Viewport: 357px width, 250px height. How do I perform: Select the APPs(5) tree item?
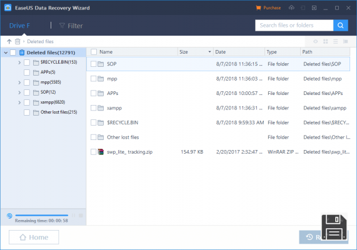click(x=48, y=72)
